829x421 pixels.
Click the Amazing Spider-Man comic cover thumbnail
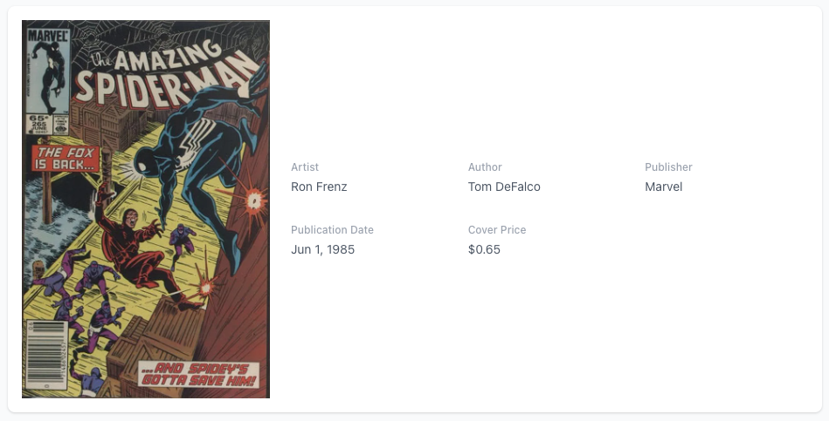coord(145,209)
